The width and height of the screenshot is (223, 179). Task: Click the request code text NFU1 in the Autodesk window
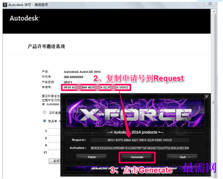[x=67, y=87]
